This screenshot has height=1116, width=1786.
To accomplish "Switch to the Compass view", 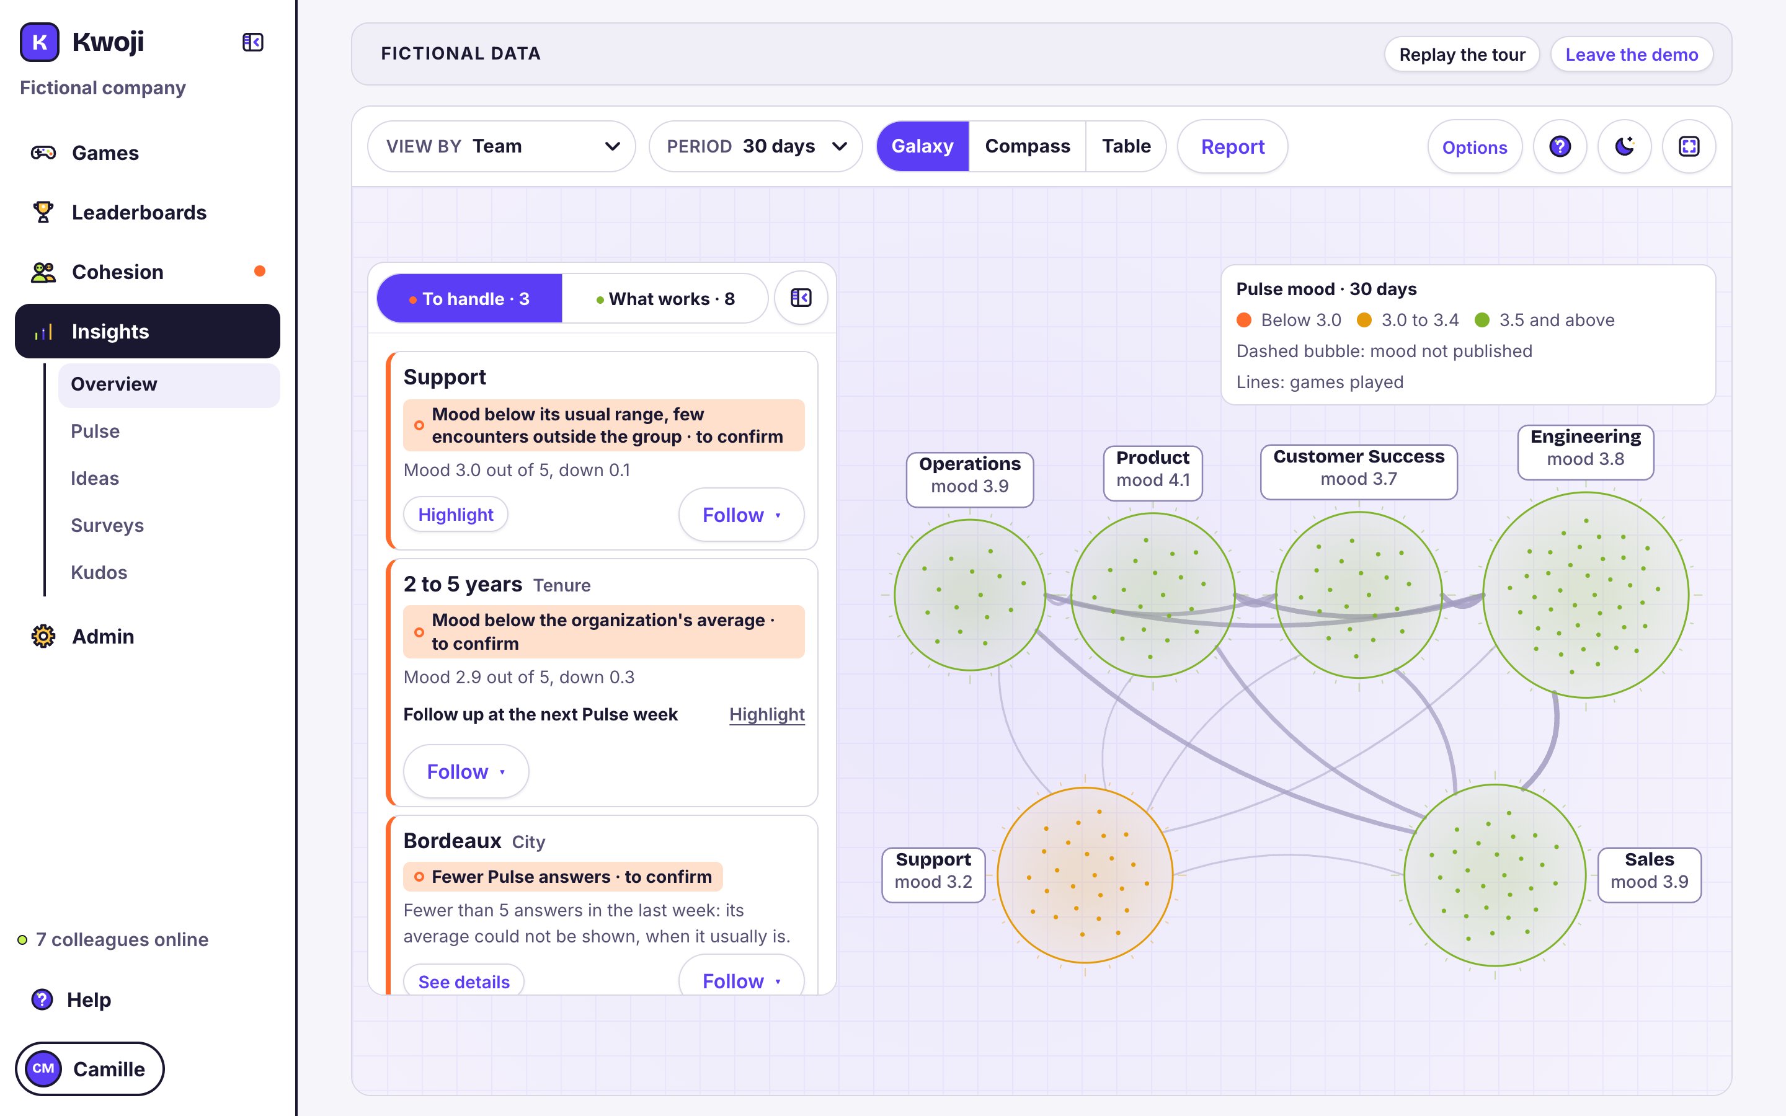I will pyautogui.click(x=1028, y=146).
